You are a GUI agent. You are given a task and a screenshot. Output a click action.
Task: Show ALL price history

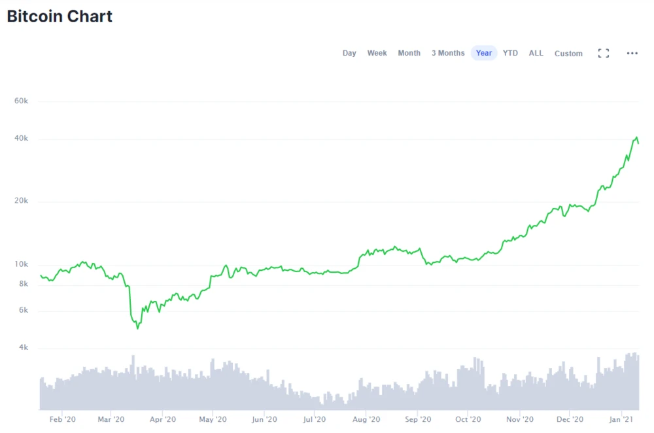tap(536, 54)
